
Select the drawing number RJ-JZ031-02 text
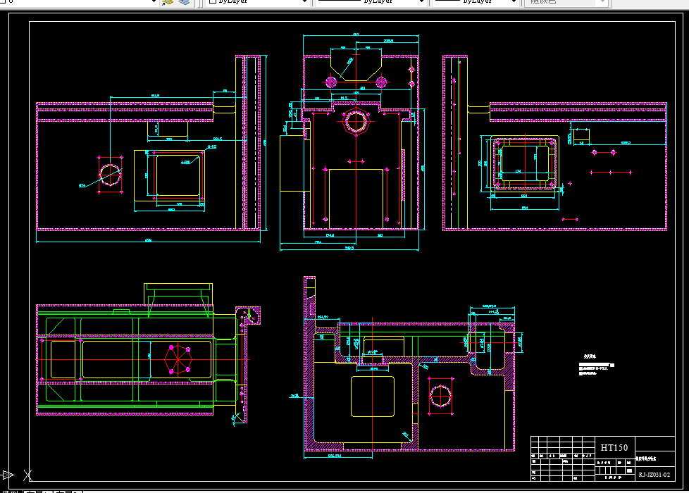coord(654,475)
